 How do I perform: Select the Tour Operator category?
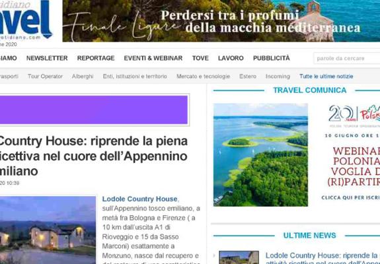(45, 77)
